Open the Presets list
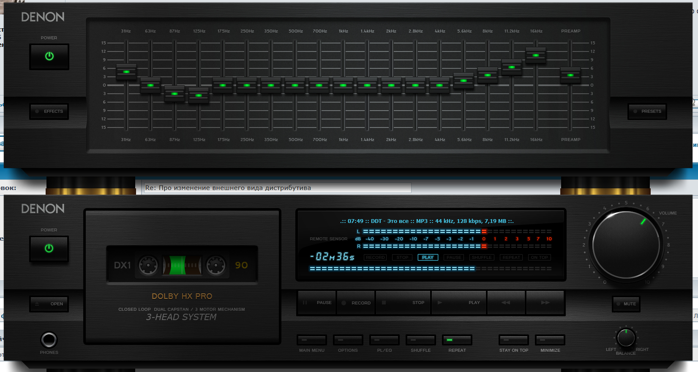 pos(647,111)
